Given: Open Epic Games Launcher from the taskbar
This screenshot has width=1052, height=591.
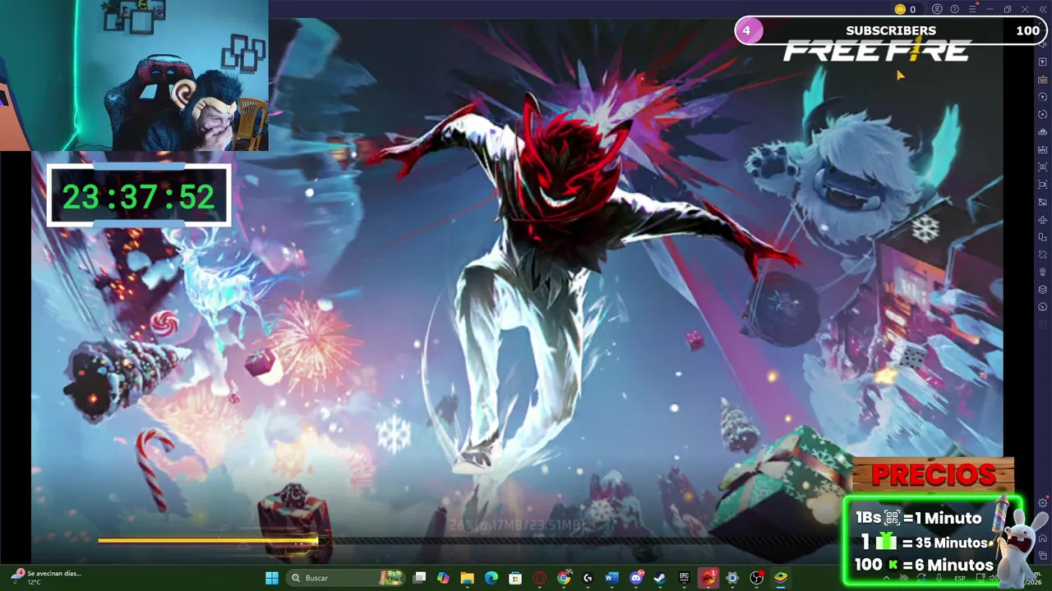Looking at the screenshot, I should pyautogui.click(x=684, y=578).
